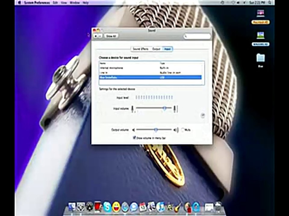Image resolution: width=289 pixels, height=216 pixels.
Task: Open the iChat speech bubble dock icon
Action: point(134,207)
